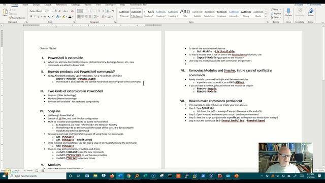This screenshot has height=183, width=325.
Task: Click Replace in the Editing group
Action: click(x=276, y=14)
